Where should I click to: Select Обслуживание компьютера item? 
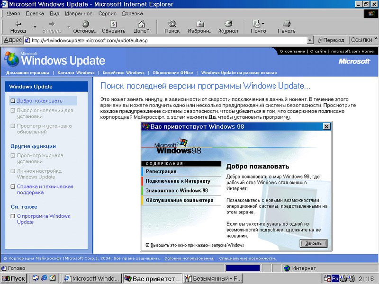click(181, 200)
